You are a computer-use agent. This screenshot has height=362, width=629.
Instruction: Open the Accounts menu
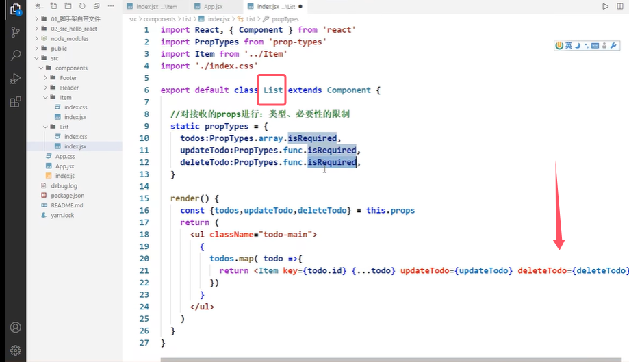(15, 328)
